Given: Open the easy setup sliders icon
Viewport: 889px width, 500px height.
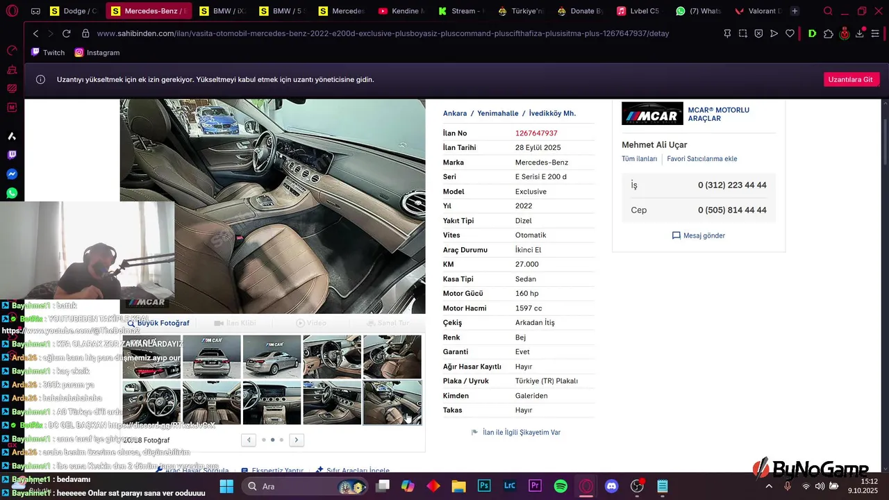Looking at the screenshot, I should coord(876,33).
